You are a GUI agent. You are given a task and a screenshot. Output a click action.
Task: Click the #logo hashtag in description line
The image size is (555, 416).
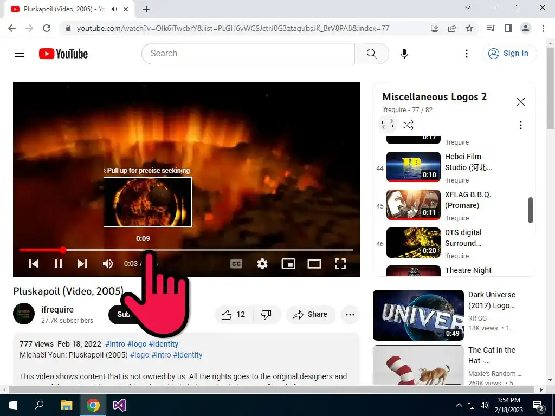coord(139,355)
